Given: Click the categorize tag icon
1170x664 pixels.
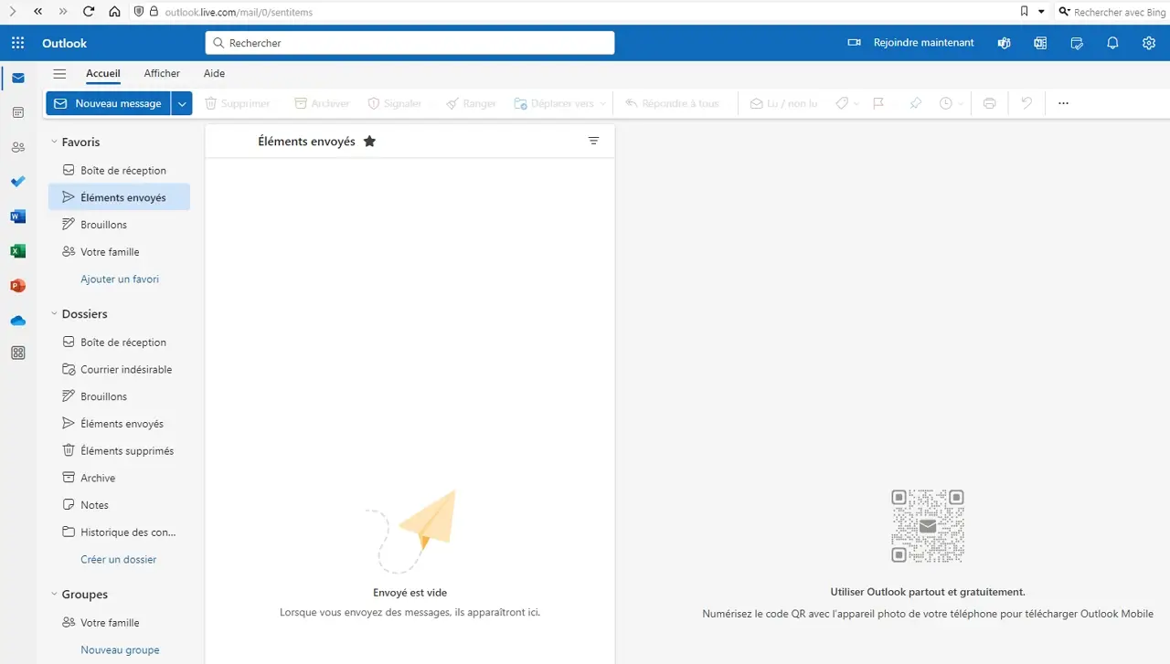Looking at the screenshot, I should click(x=842, y=103).
